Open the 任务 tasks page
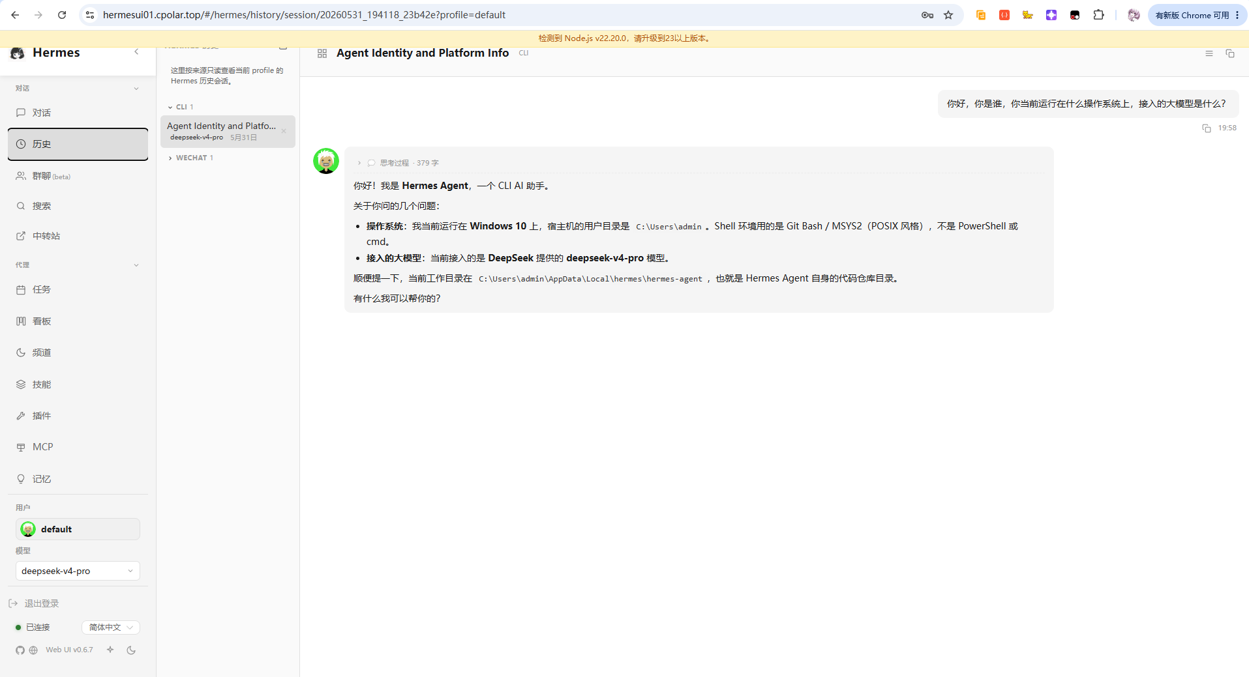 coord(78,289)
